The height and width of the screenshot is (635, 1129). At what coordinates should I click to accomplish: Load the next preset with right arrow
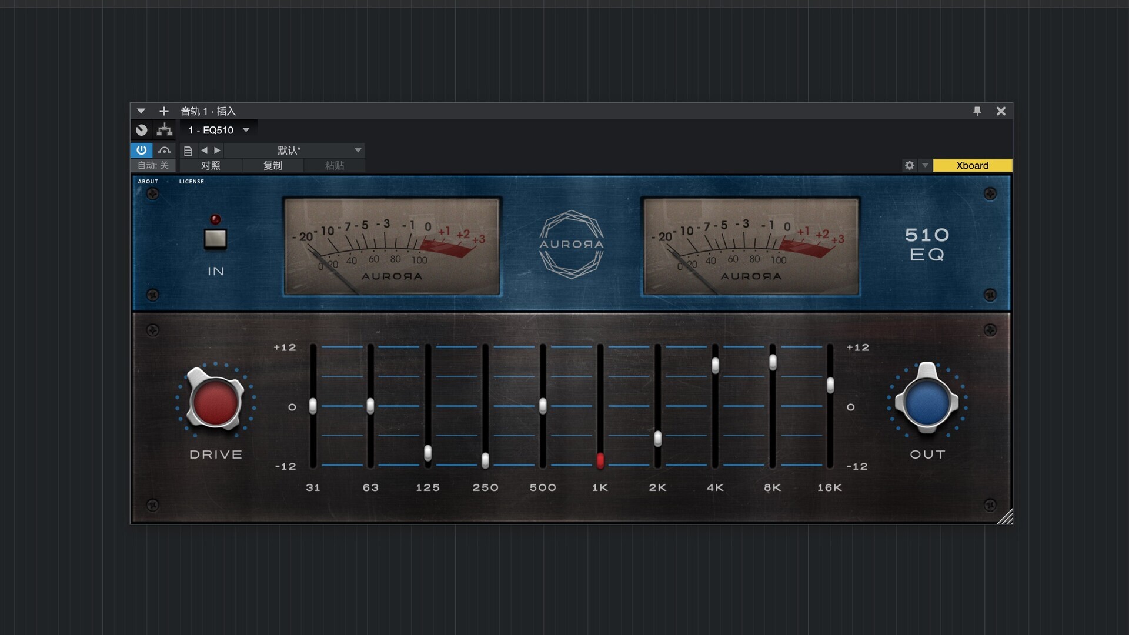coord(217,151)
